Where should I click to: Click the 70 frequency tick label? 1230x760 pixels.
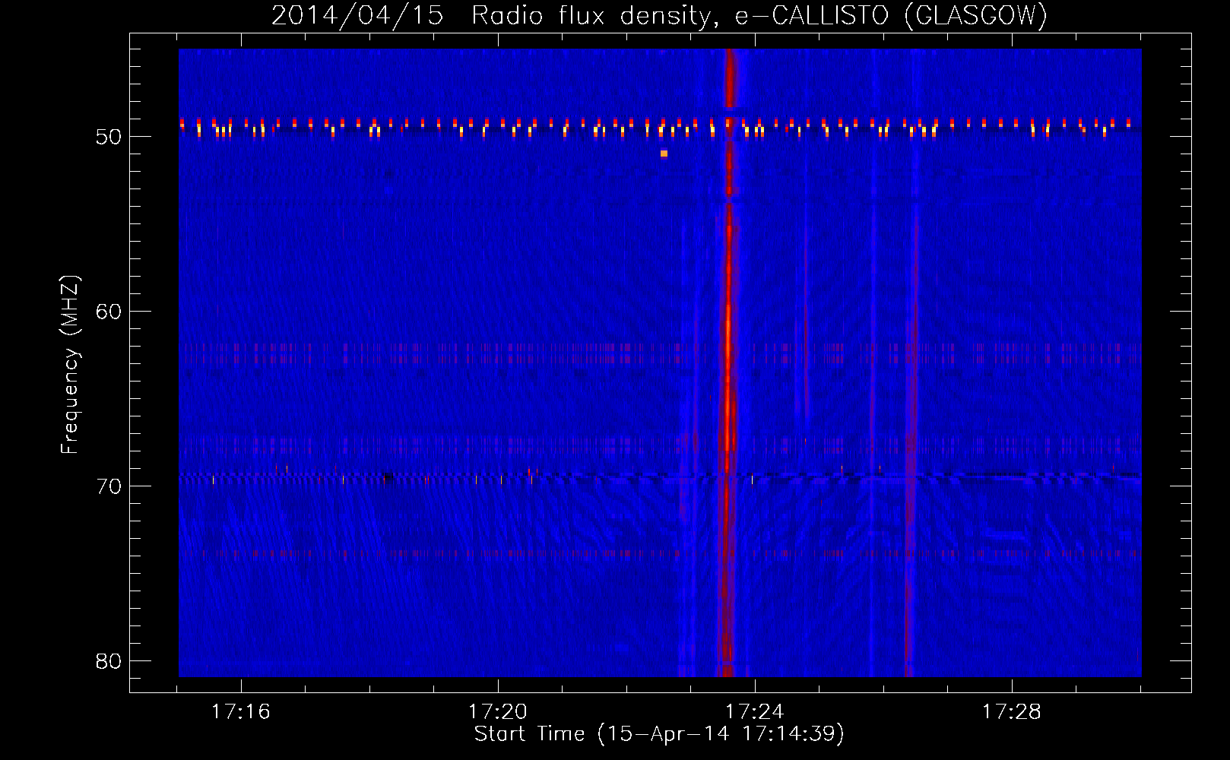[x=109, y=486]
